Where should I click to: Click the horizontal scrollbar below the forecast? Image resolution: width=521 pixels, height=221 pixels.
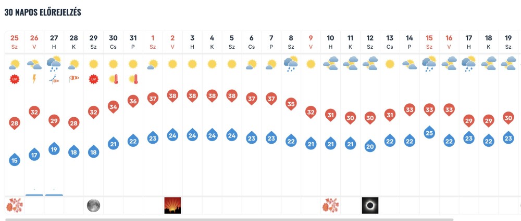[x=229, y=219]
